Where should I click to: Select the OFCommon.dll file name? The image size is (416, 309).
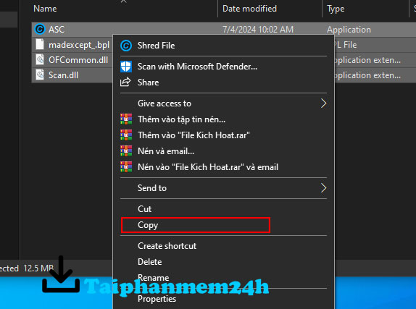coord(78,60)
